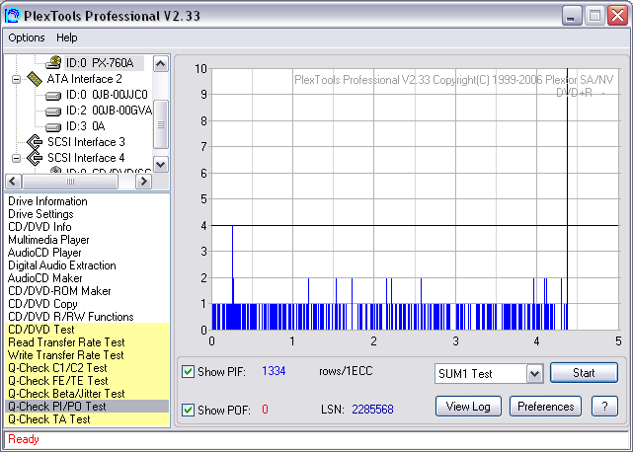This screenshot has height=452, width=633.
Task: Click the PlexTools app icon in title bar
Action: coord(13,16)
